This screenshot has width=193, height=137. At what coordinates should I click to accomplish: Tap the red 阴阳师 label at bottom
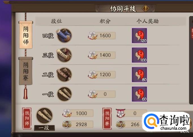(27, 118)
